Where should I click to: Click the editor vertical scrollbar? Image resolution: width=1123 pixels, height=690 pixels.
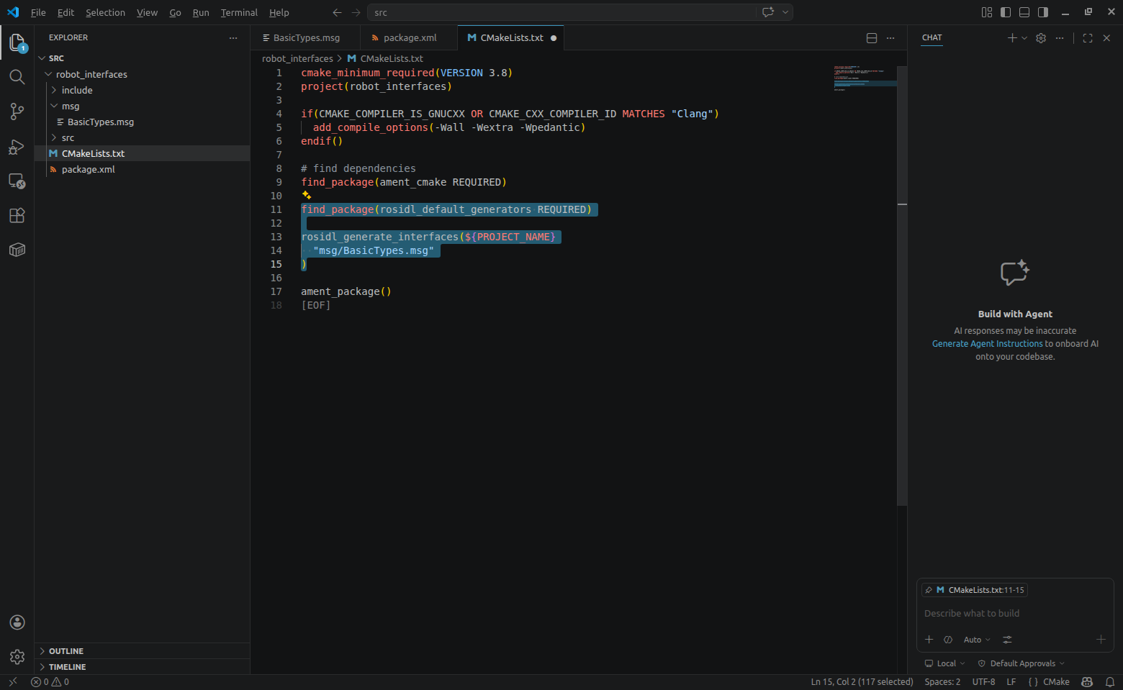pos(902,286)
